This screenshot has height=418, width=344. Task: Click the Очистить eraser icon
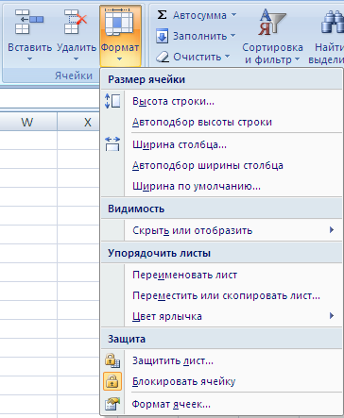point(163,57)
